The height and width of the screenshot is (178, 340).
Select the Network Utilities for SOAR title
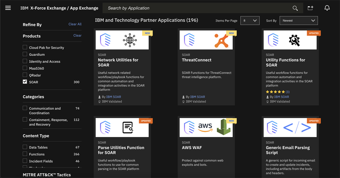pos(118,62)
